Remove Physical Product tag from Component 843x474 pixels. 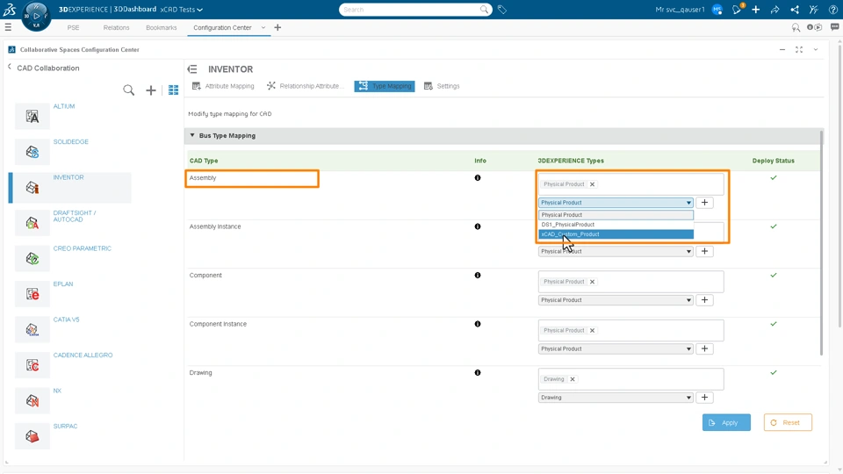592,282
